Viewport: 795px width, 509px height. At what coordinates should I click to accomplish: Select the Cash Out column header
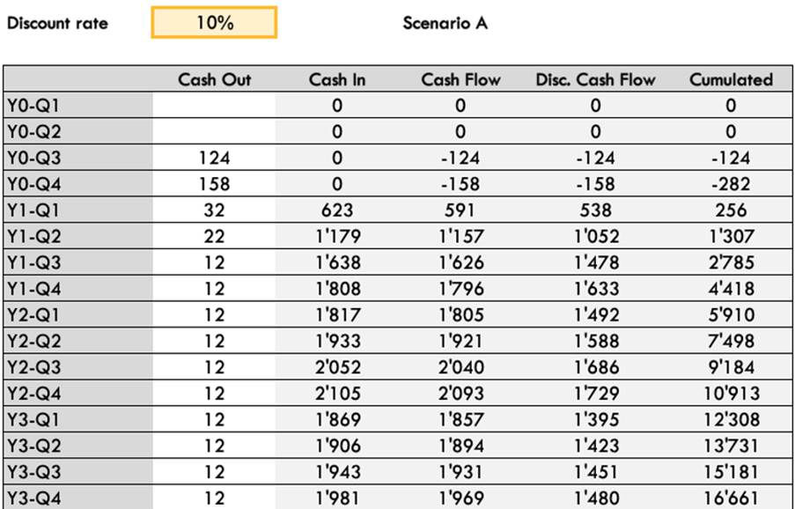pos(214,79)
